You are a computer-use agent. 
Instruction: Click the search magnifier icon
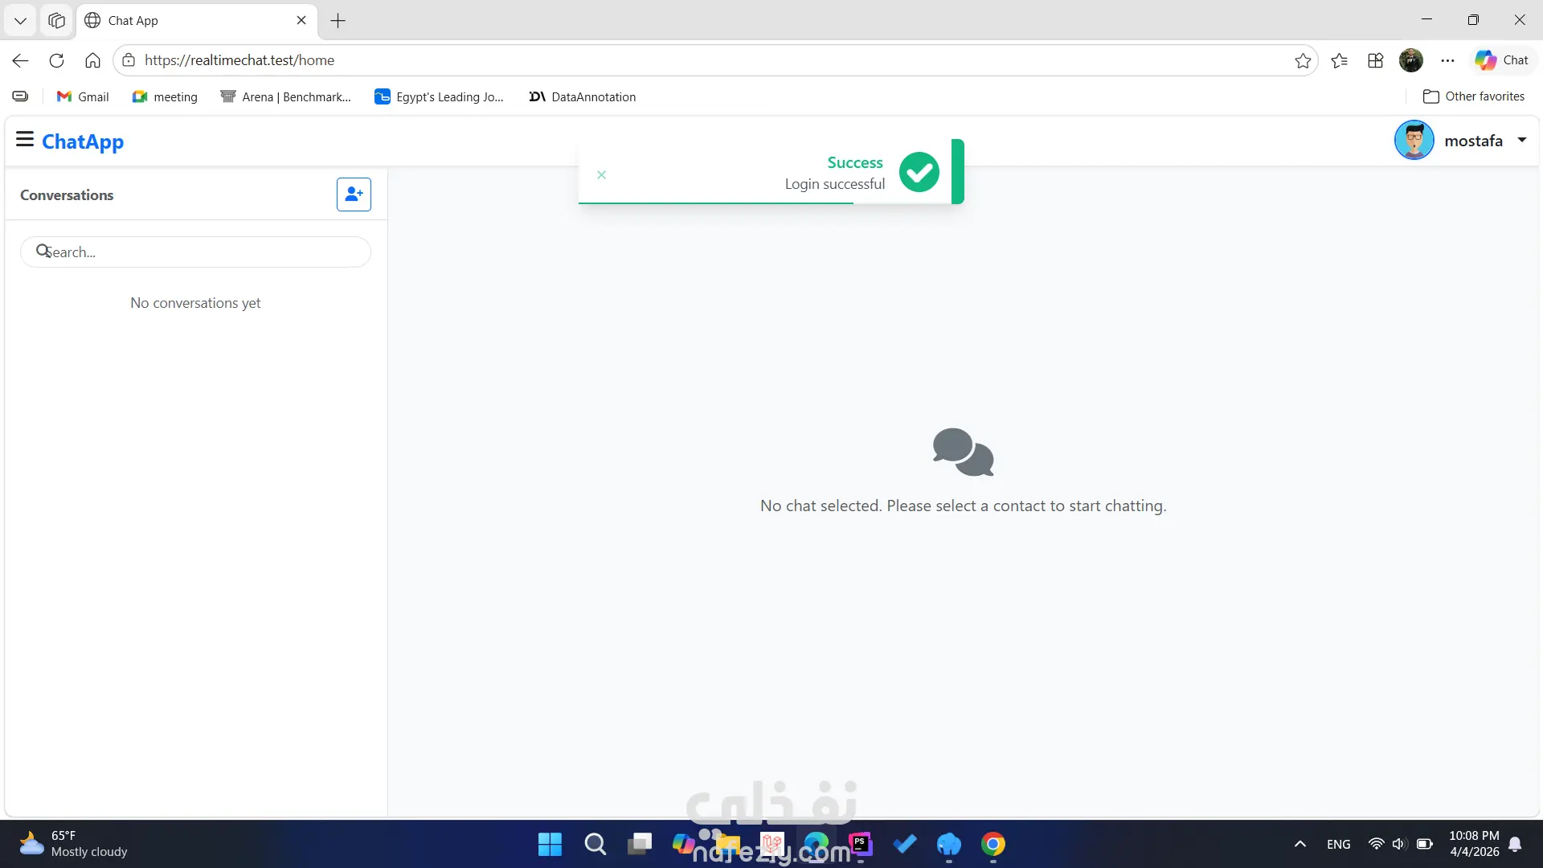tap(43, 252)
